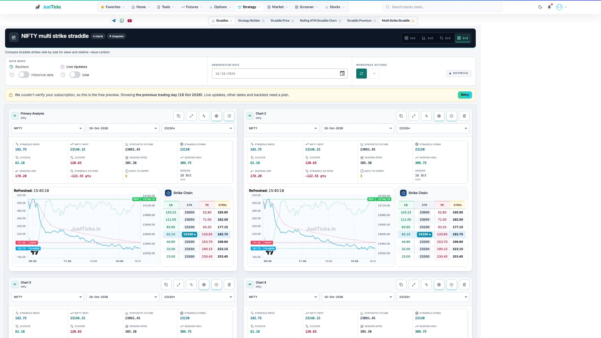
Task: Open the Telegram link icon
Action: point(114,21)
